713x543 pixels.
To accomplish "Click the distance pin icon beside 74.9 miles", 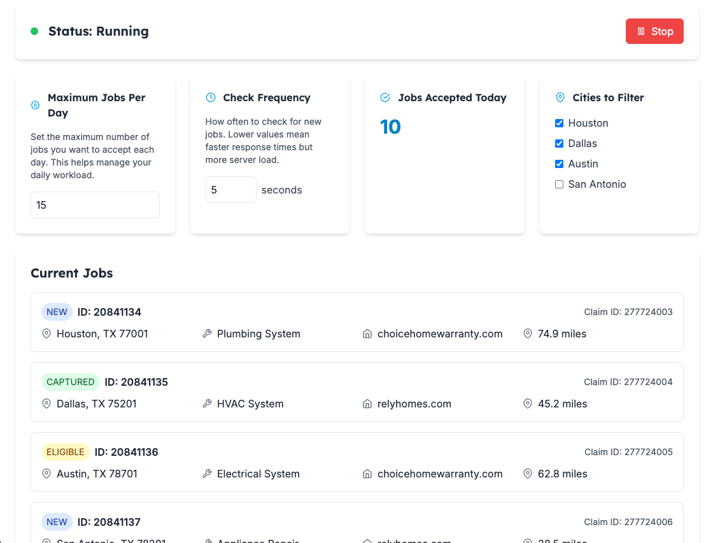I will (x=528, y=334).
